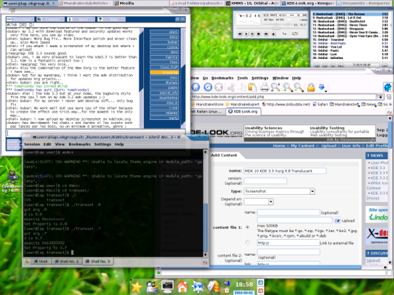Screen dimensions: 394x295
Task: Click XMMS stop button
Action: 258,34
